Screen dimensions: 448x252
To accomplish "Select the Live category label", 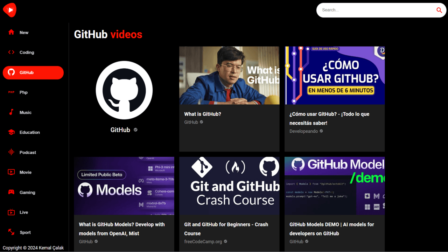I will coord(24,212).
